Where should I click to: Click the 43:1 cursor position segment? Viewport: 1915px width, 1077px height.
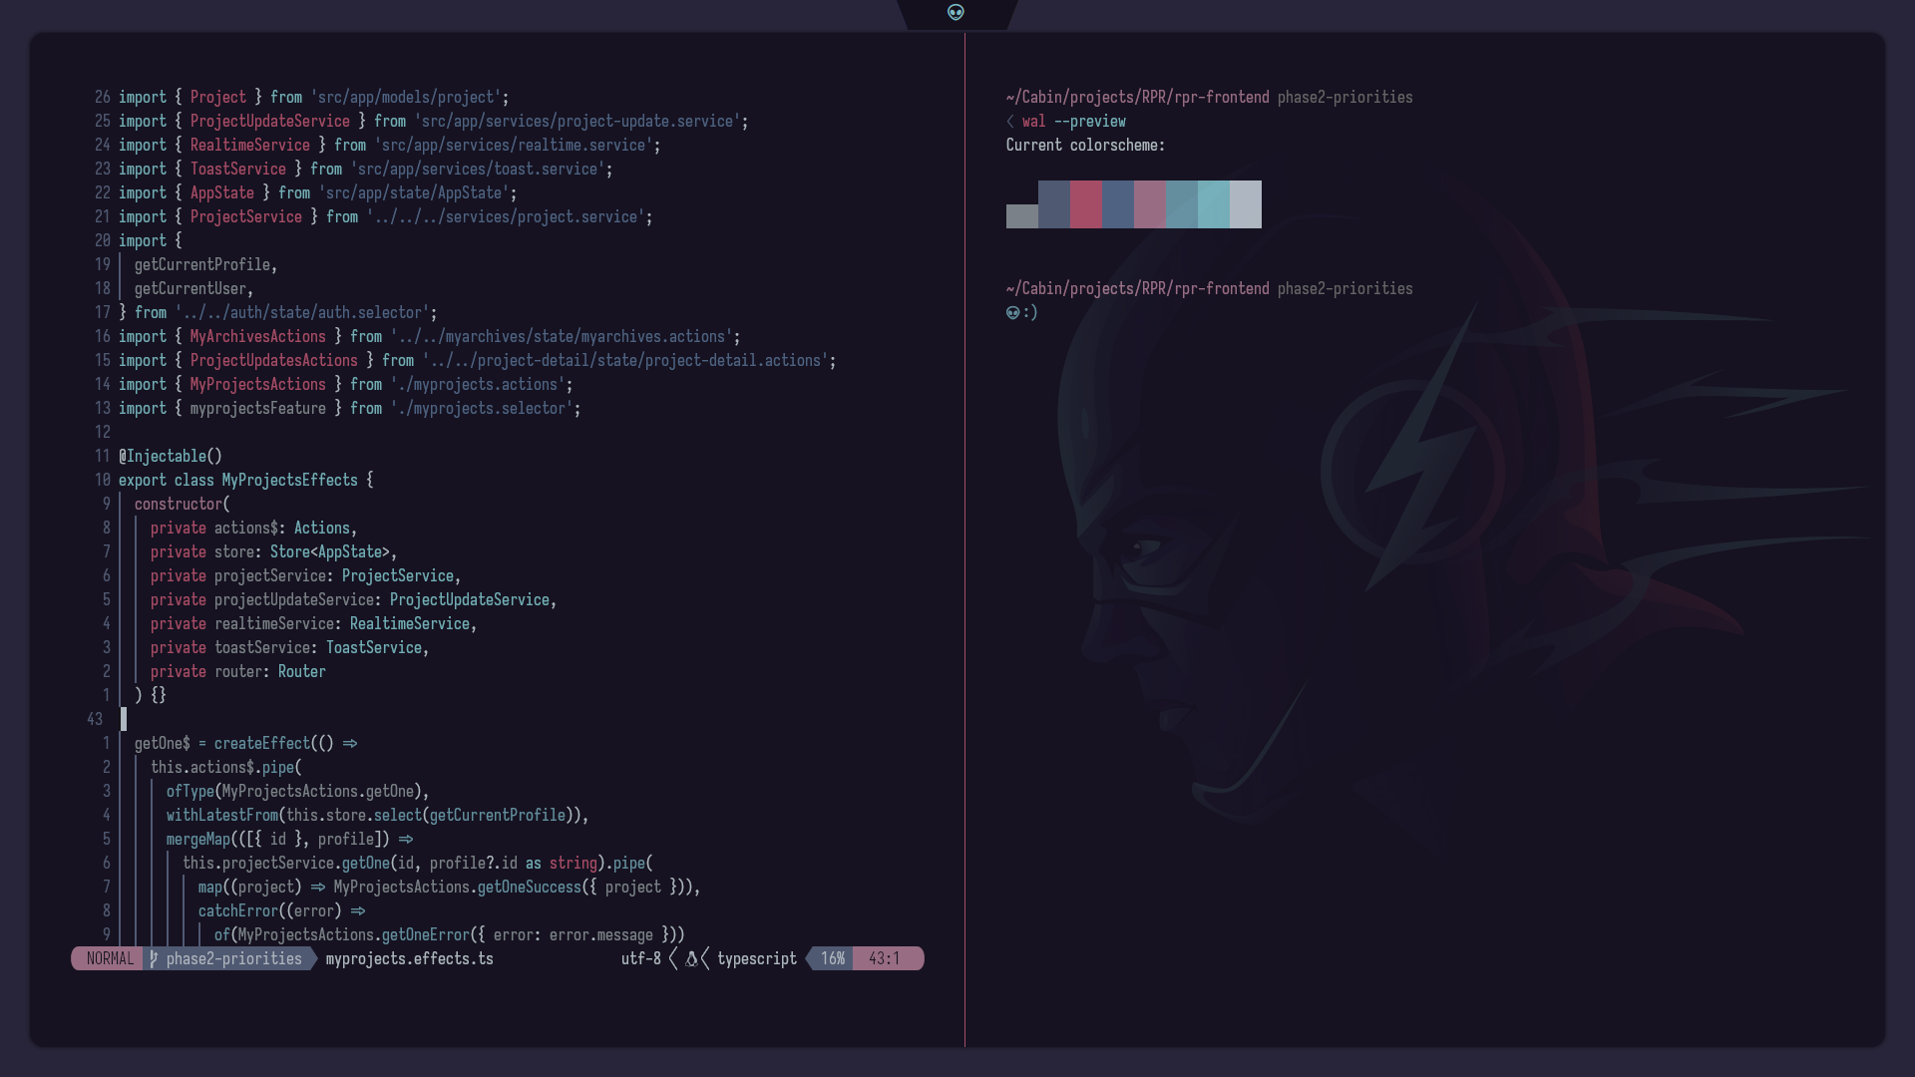[x=884, y=959]
